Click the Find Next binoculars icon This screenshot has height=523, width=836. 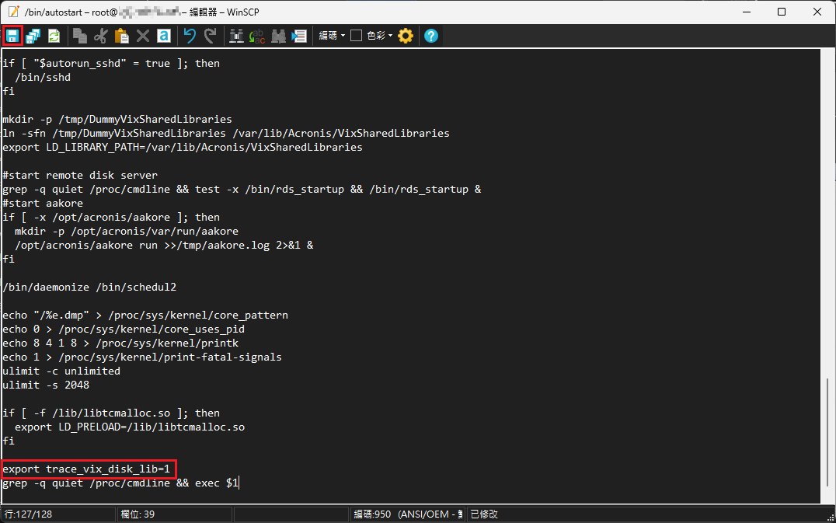[278, 36]
